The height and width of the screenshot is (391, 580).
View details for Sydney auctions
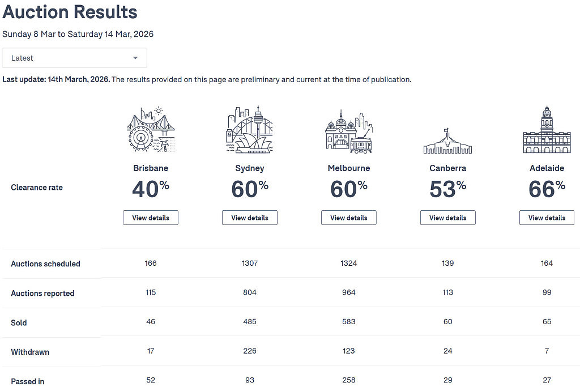click(250, 218)
